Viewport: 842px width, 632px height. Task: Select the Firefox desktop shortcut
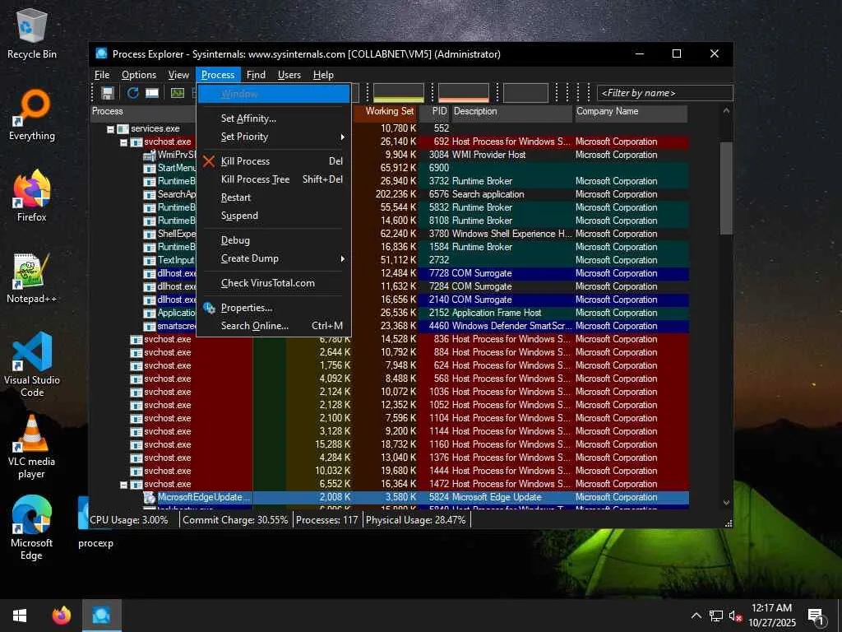[32, 196]
